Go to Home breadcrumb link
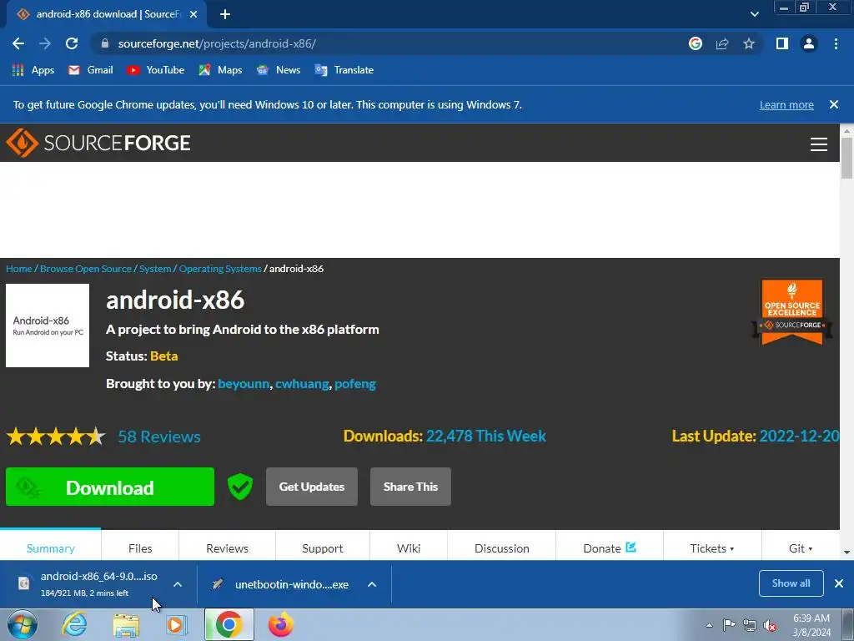This screenshot has width=854, height=641. pos(18,269)
